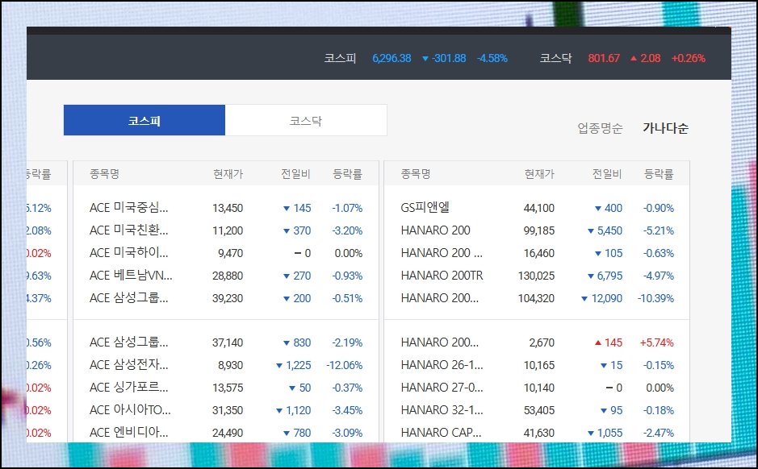Click 종목명 header in right table

click(x=416, y=174)
